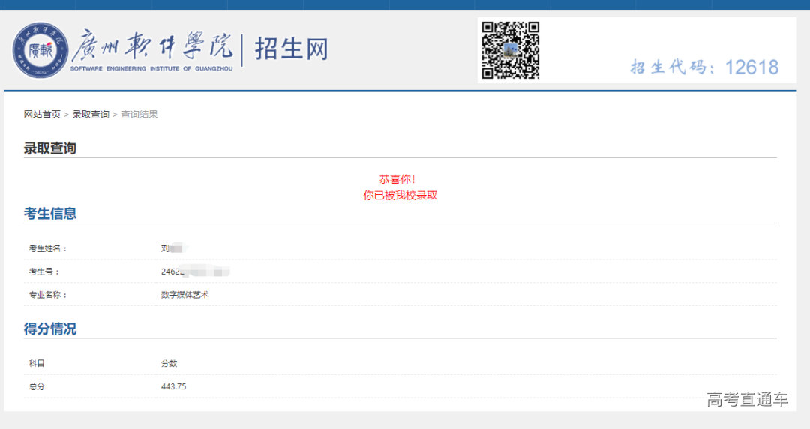Click the calligraphy school name logo

coord(151,47)
